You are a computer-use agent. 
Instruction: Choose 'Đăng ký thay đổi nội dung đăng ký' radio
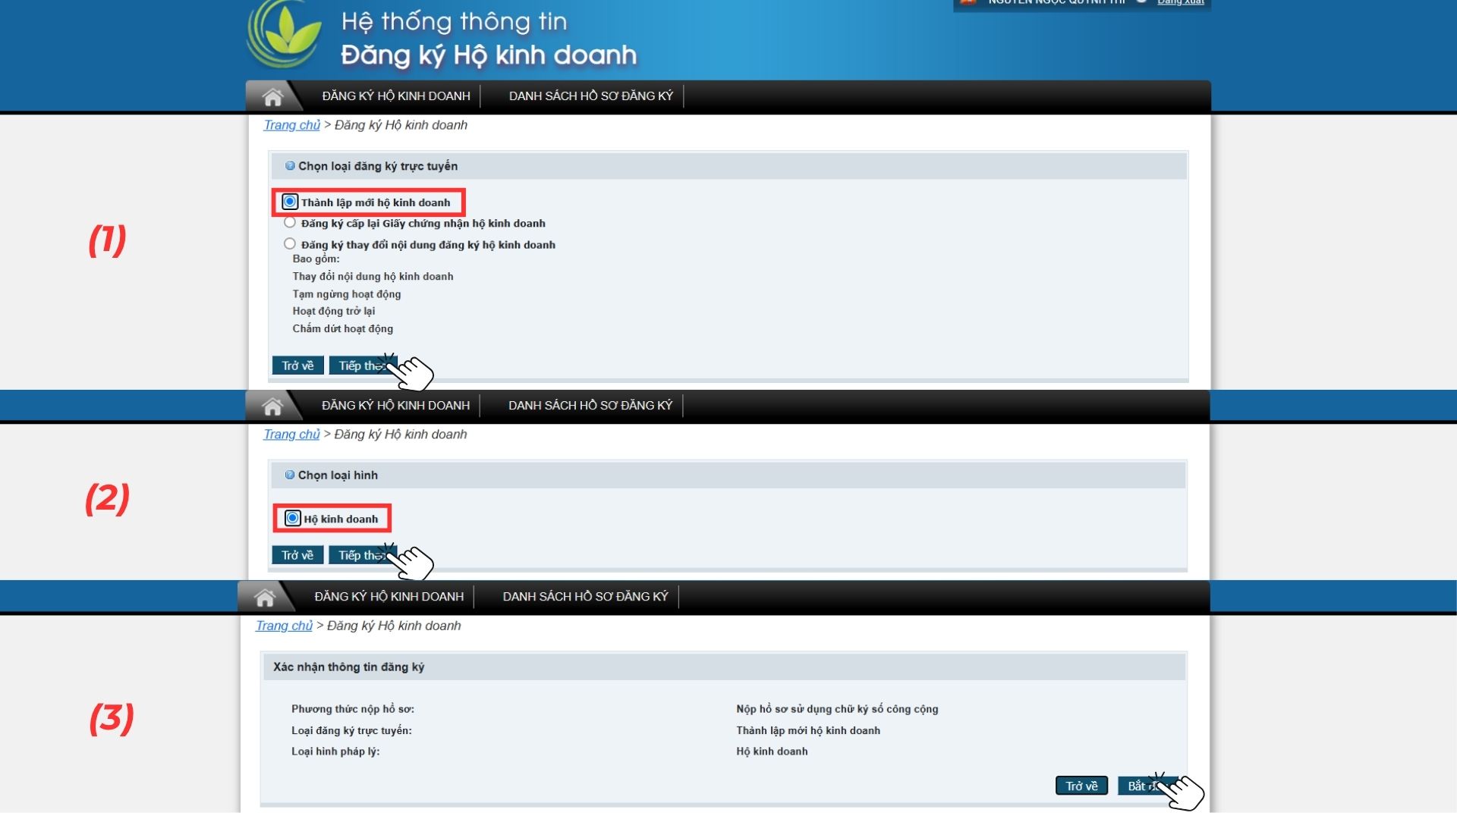coord(290,244)
